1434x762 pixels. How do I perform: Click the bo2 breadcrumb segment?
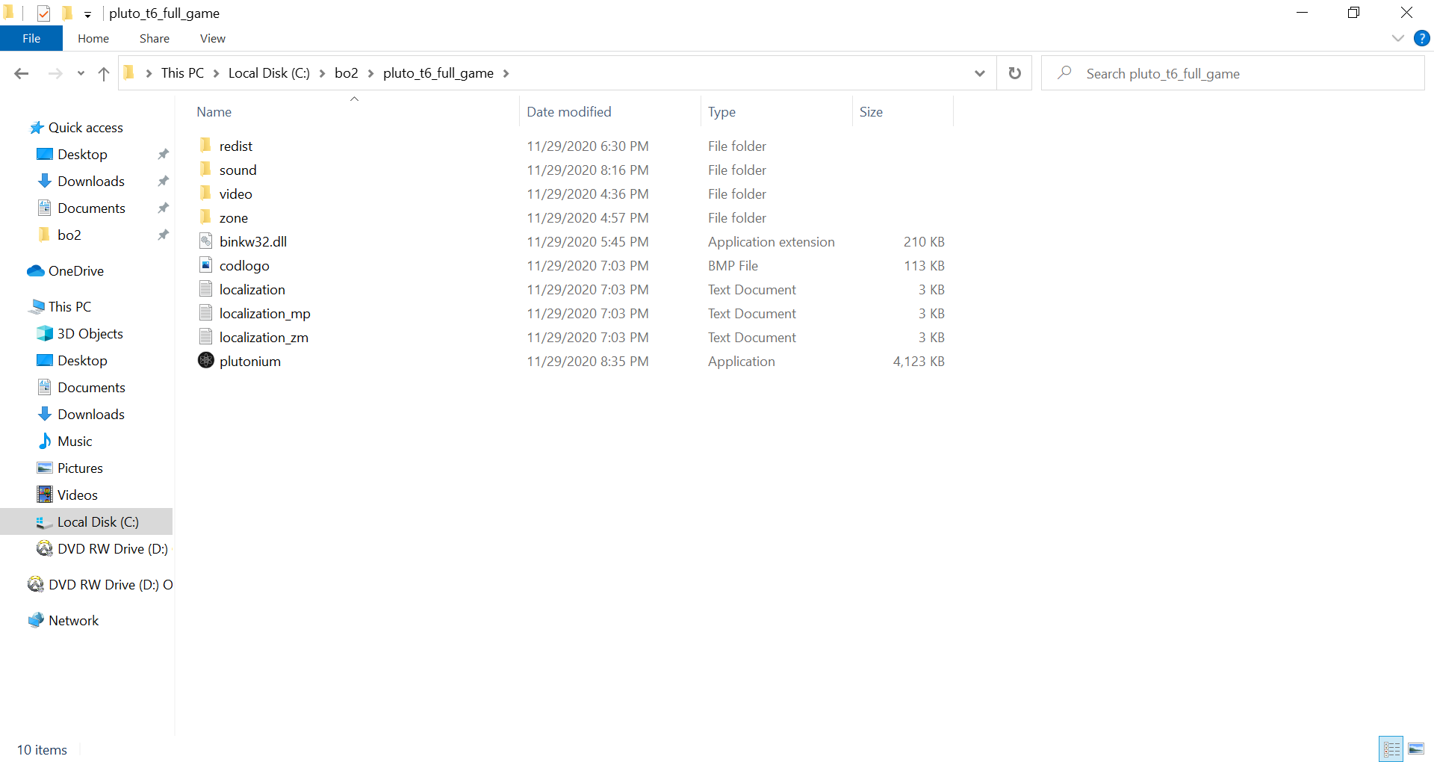click(347, 73)
